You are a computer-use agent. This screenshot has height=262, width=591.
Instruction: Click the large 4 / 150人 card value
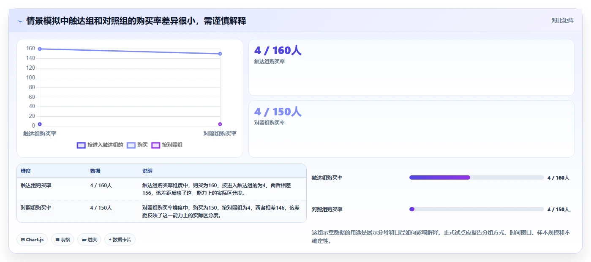click(x=278, y=112)
